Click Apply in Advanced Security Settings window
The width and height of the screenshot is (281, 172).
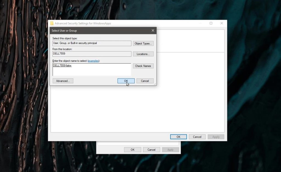pos(216,137)
